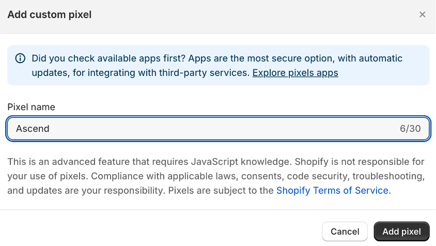Viewport: 436px width, 246px height.
Task: Place cursor on the word Ascend
Action: pyautogui.click(x=33, y=129)
